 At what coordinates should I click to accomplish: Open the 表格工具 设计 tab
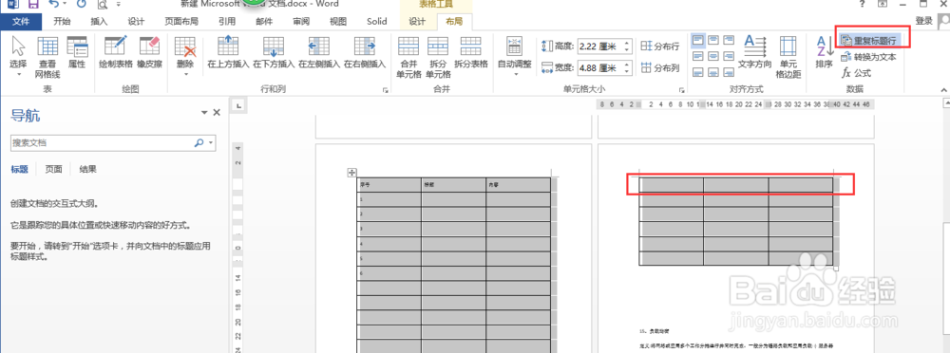click(x=417, y=22)
